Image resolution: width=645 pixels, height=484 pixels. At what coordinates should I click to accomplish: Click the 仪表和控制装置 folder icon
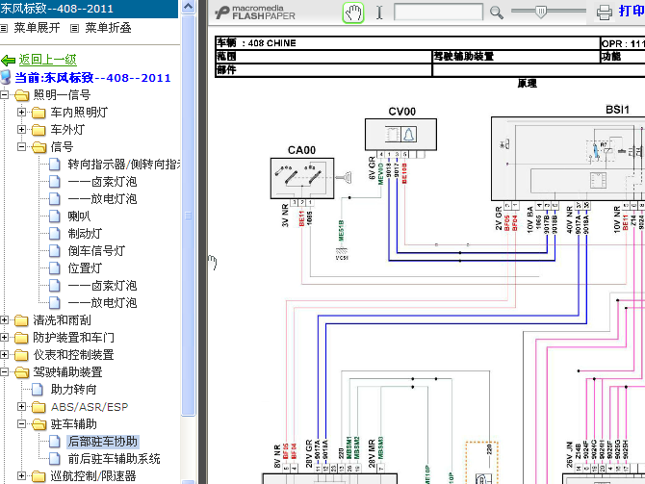tap(21, 355)
